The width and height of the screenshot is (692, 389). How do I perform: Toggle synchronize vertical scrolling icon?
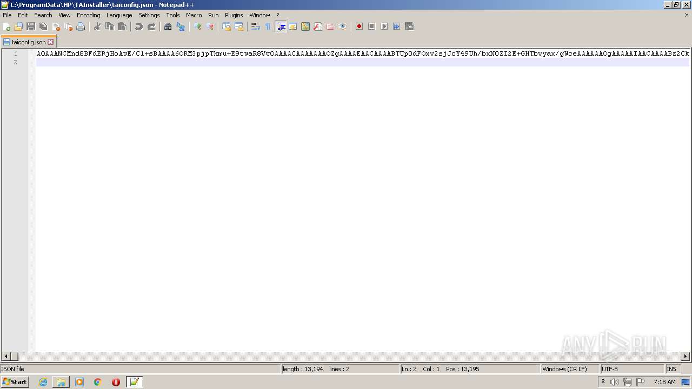point(227,26)
